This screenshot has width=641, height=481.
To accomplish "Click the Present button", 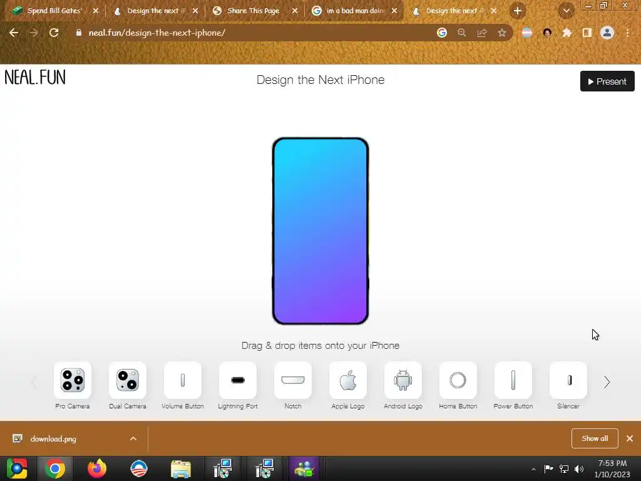I will click(607, 81).
